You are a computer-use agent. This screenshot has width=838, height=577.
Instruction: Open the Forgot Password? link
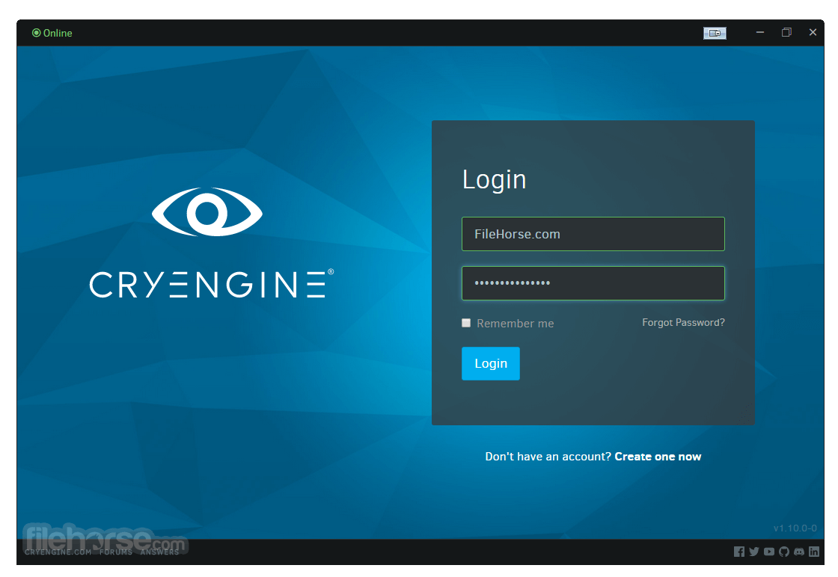[x=683, y=322]
